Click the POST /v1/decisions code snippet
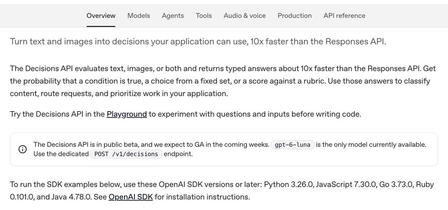 tap(126, 154)
